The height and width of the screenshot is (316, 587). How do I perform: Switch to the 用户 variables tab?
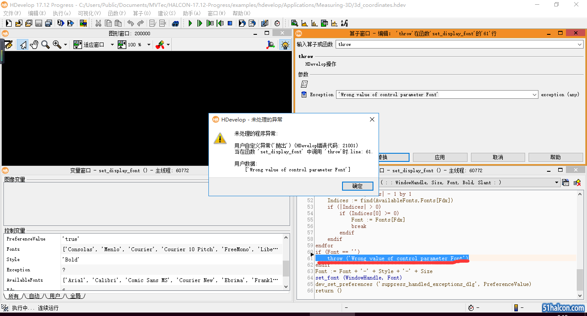[x=55, y=296]
